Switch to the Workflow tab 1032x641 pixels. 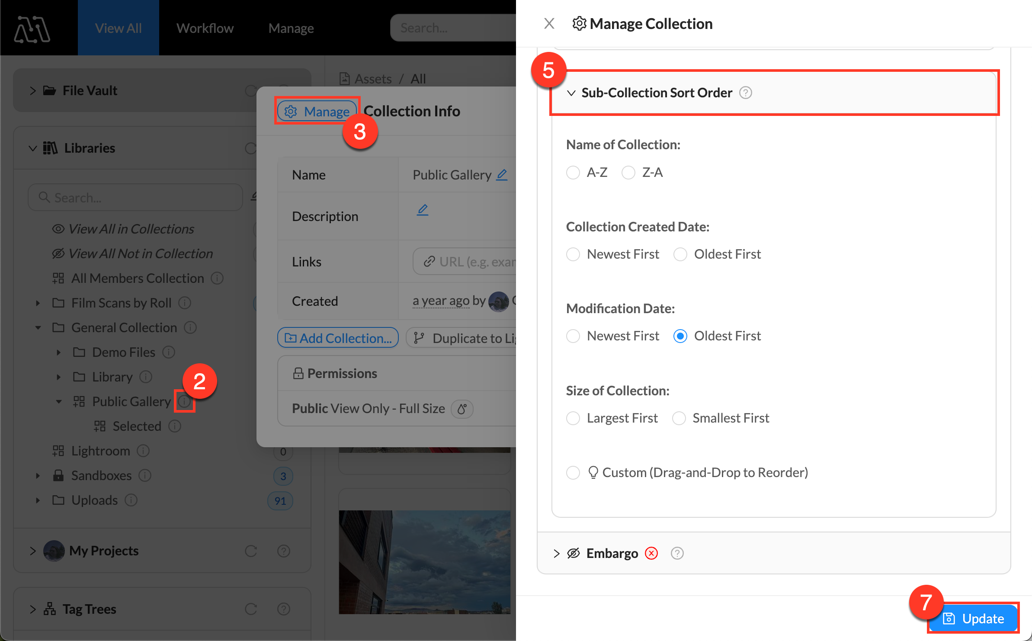click(205, 28)
